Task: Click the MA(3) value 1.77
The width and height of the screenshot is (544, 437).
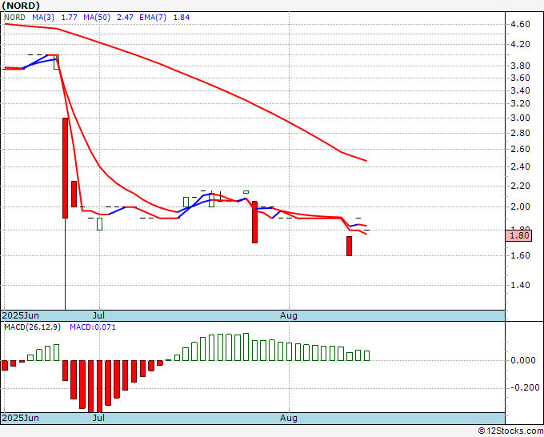Action: pyautogui.click(x=70, y=18)
